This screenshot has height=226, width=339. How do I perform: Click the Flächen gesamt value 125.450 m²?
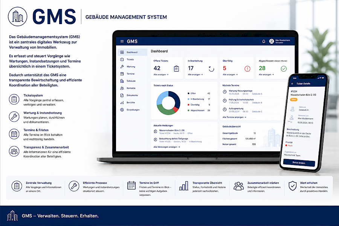(250, 139)
